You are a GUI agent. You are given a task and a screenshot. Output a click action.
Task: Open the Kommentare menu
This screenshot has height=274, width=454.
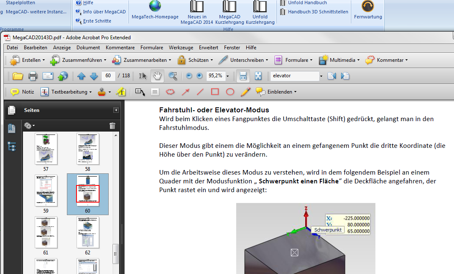(120, 48)
